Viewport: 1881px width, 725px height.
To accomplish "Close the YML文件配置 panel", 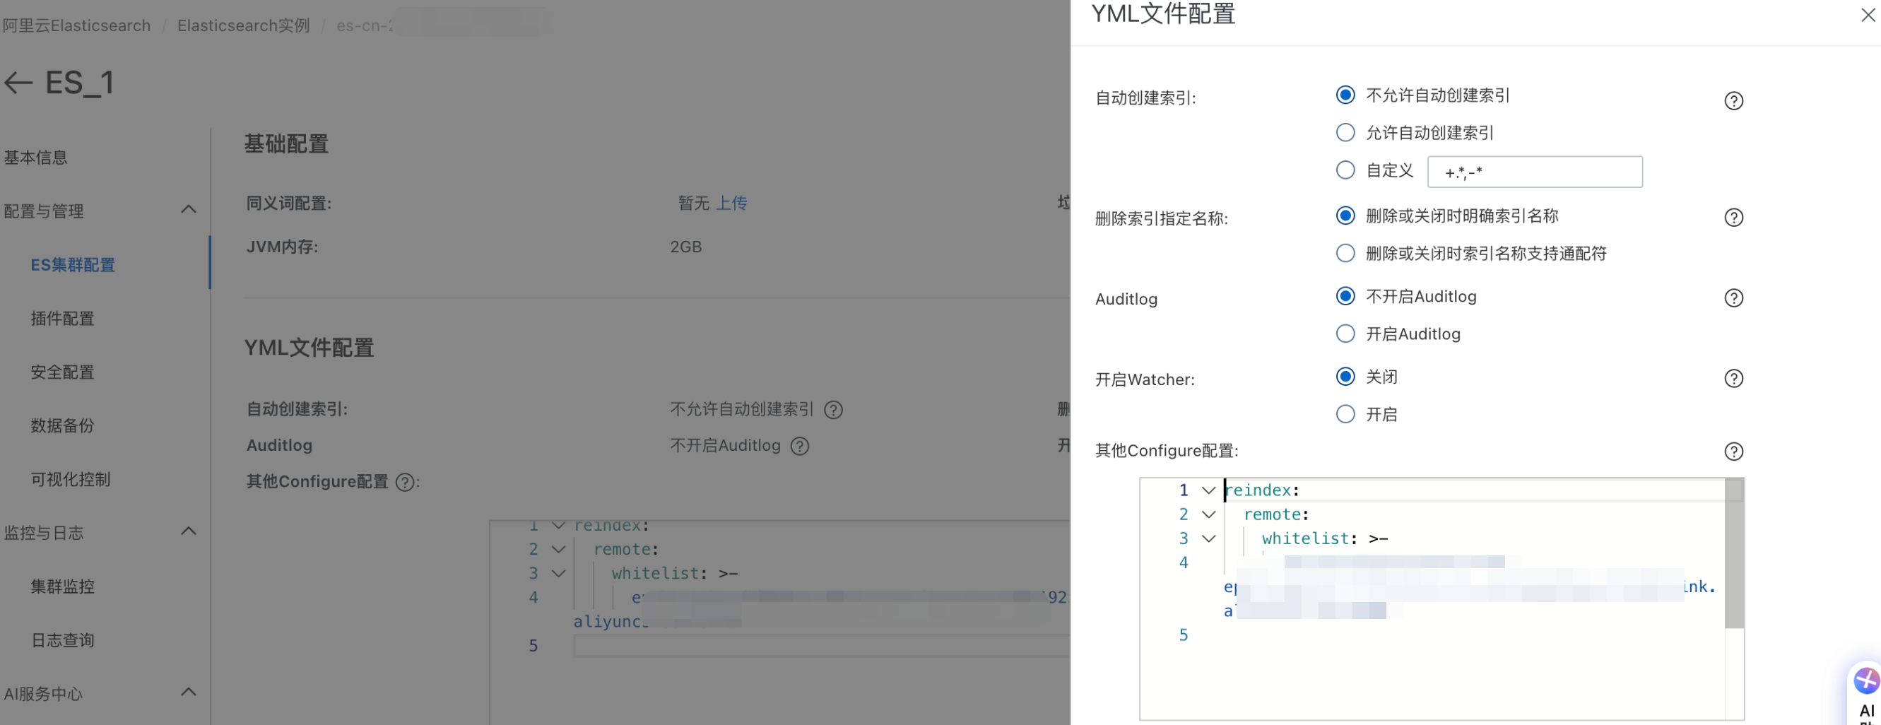I will [1868, 15].
